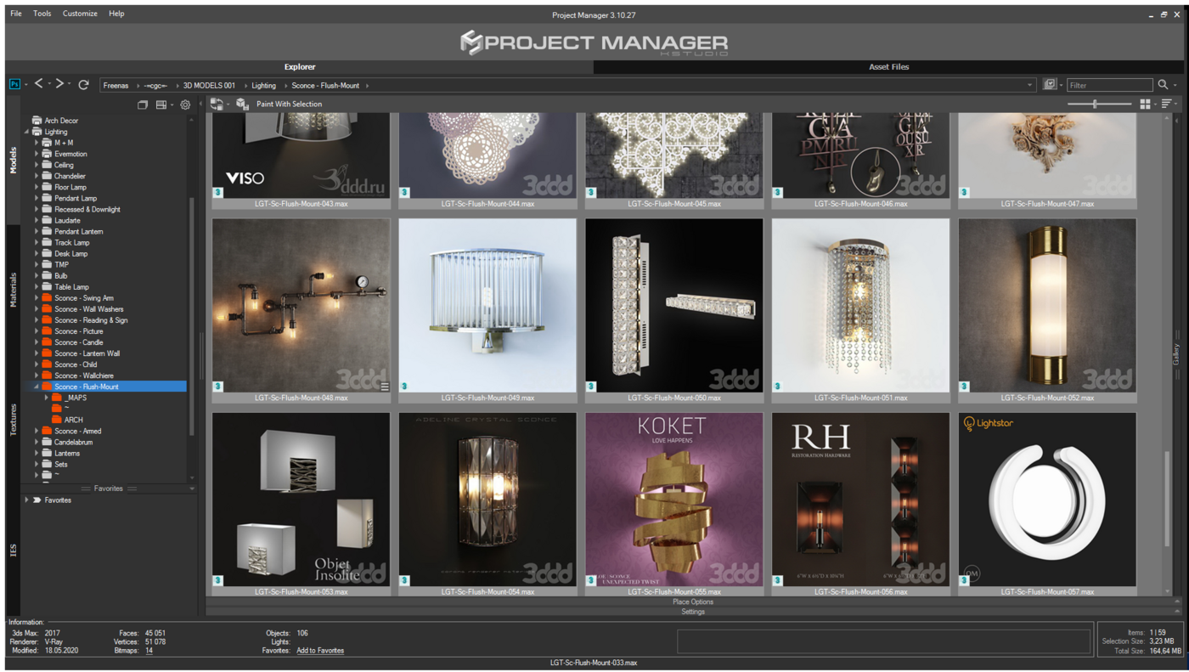1189x672 pixels.
Task: Toggle the panel layout icon above the tree
Action: tap(161, 104)
